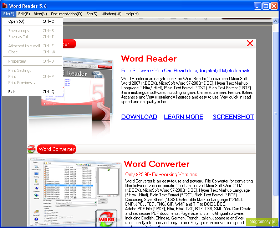Select the Save as Txt menu entry
The height and width of the screenshot is (228, 280).
click(32, 37)
